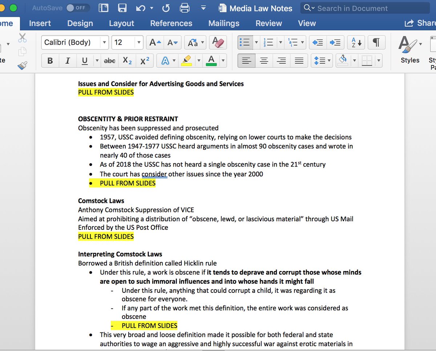
Task: Open the borders dropdown arrow
Action: [x=379, y=61]
